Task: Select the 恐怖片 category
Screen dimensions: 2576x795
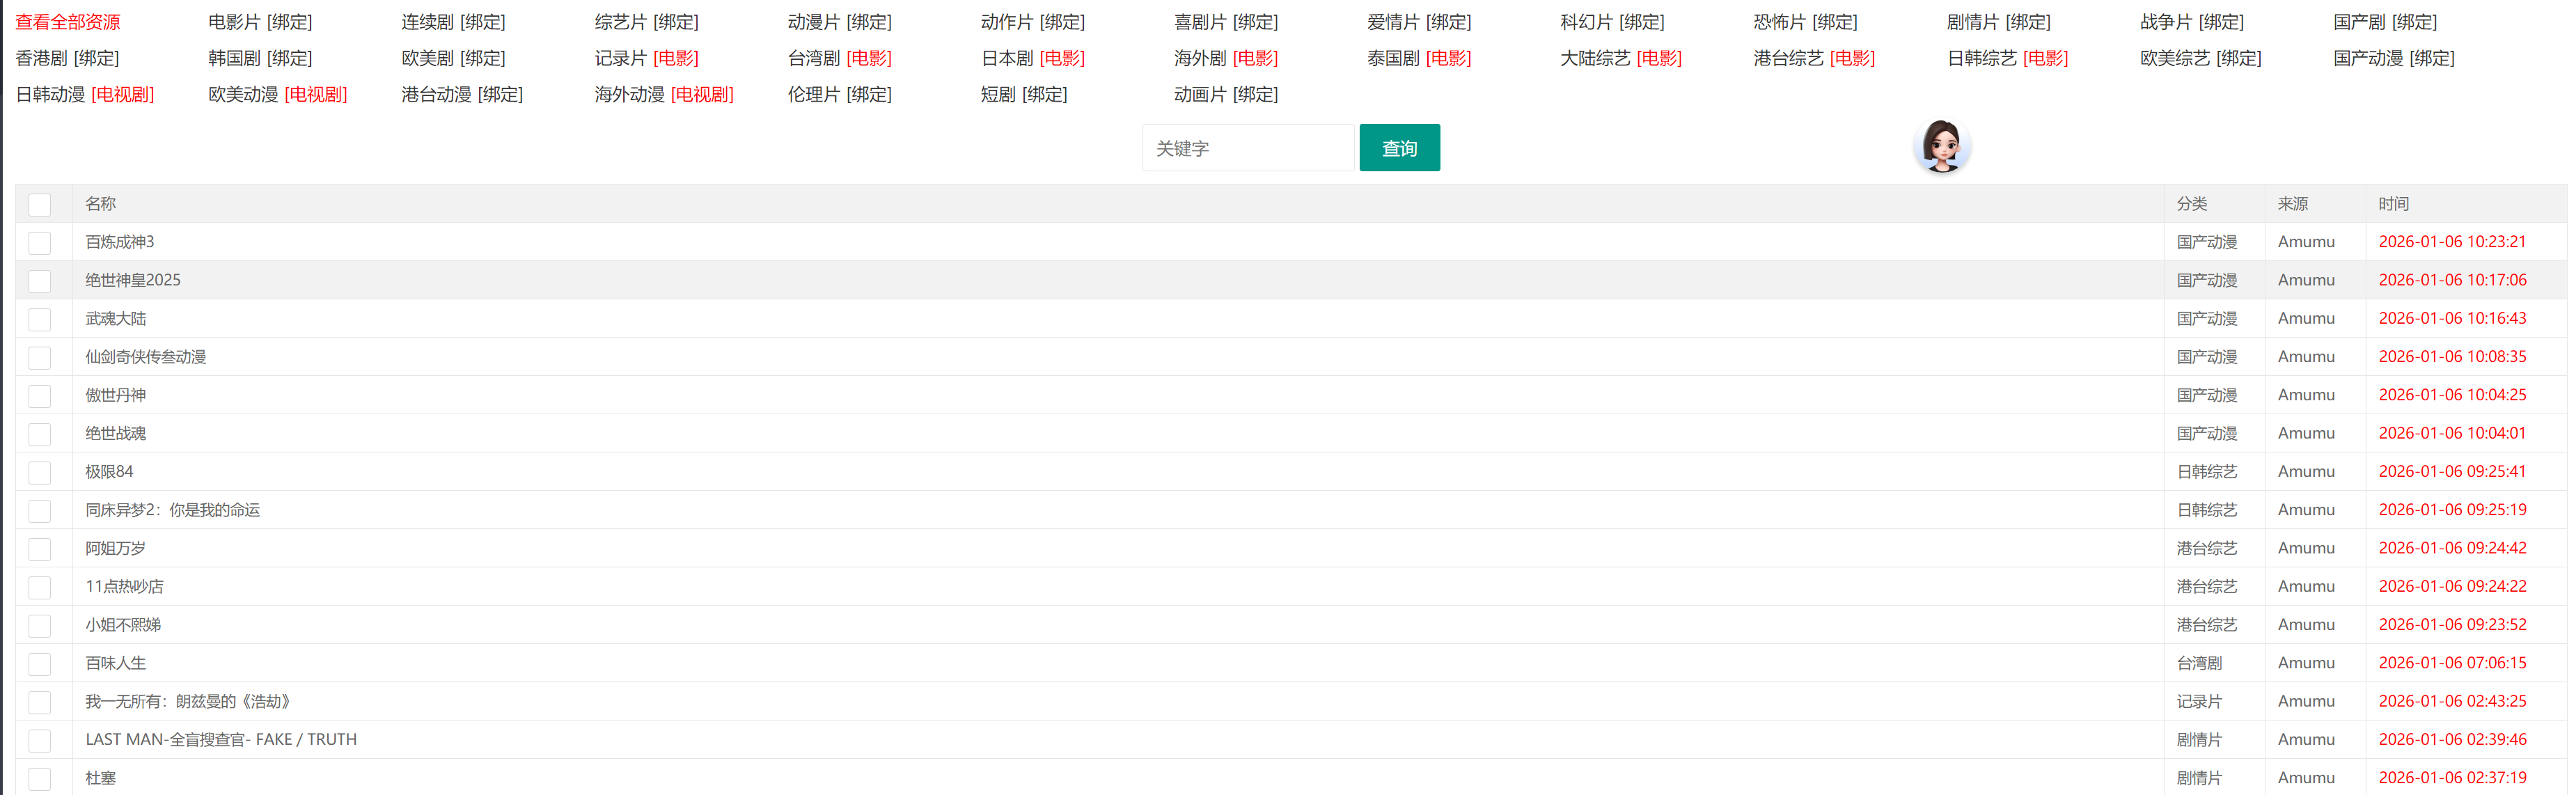Action: pyautogui.click(x=1779, y=22)
